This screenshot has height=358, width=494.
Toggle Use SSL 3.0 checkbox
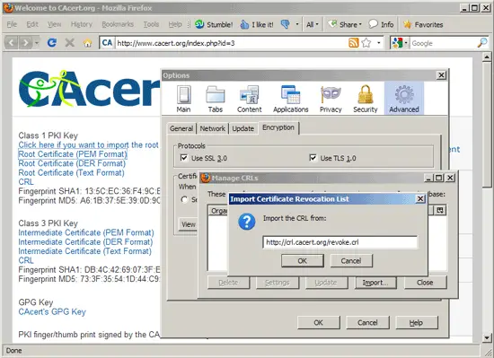[x=184, y=158]
